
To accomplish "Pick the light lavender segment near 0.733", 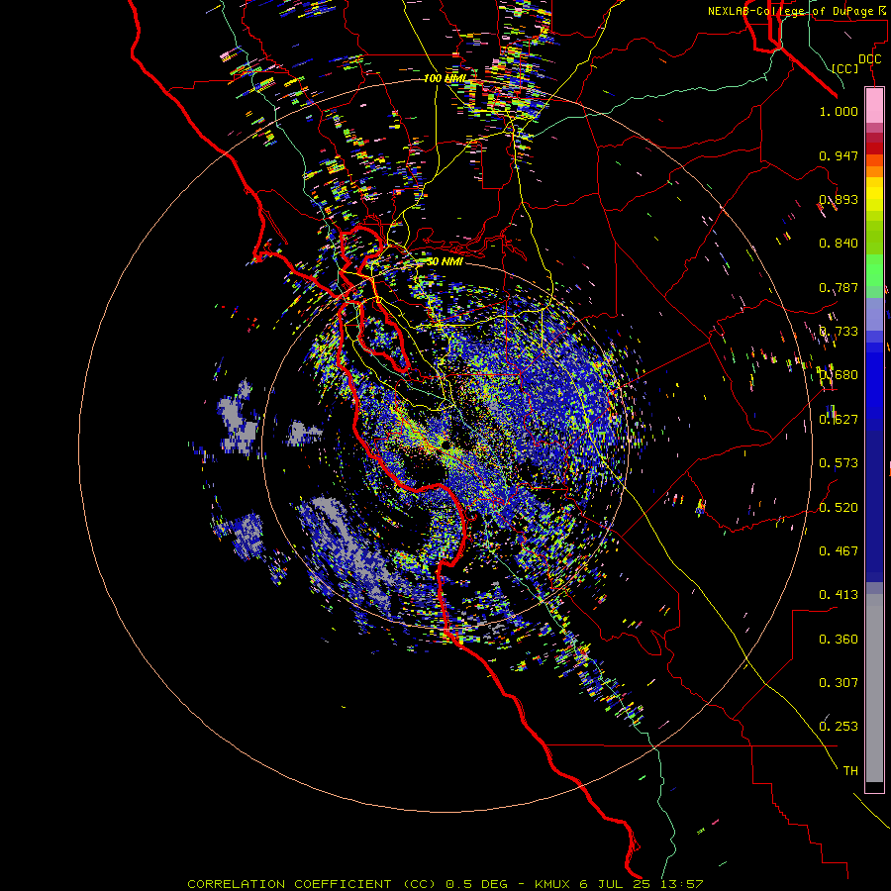I will 874,314.
